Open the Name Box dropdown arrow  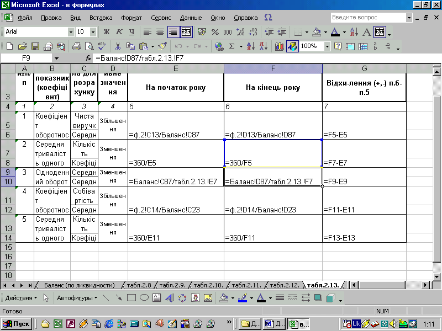click(x=56, y=58)
